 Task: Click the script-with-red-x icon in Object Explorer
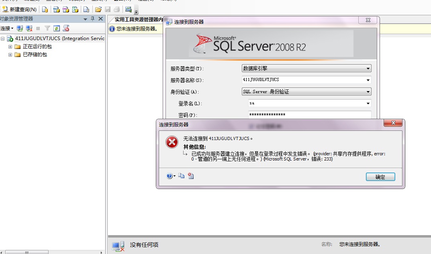click(66, 28)
